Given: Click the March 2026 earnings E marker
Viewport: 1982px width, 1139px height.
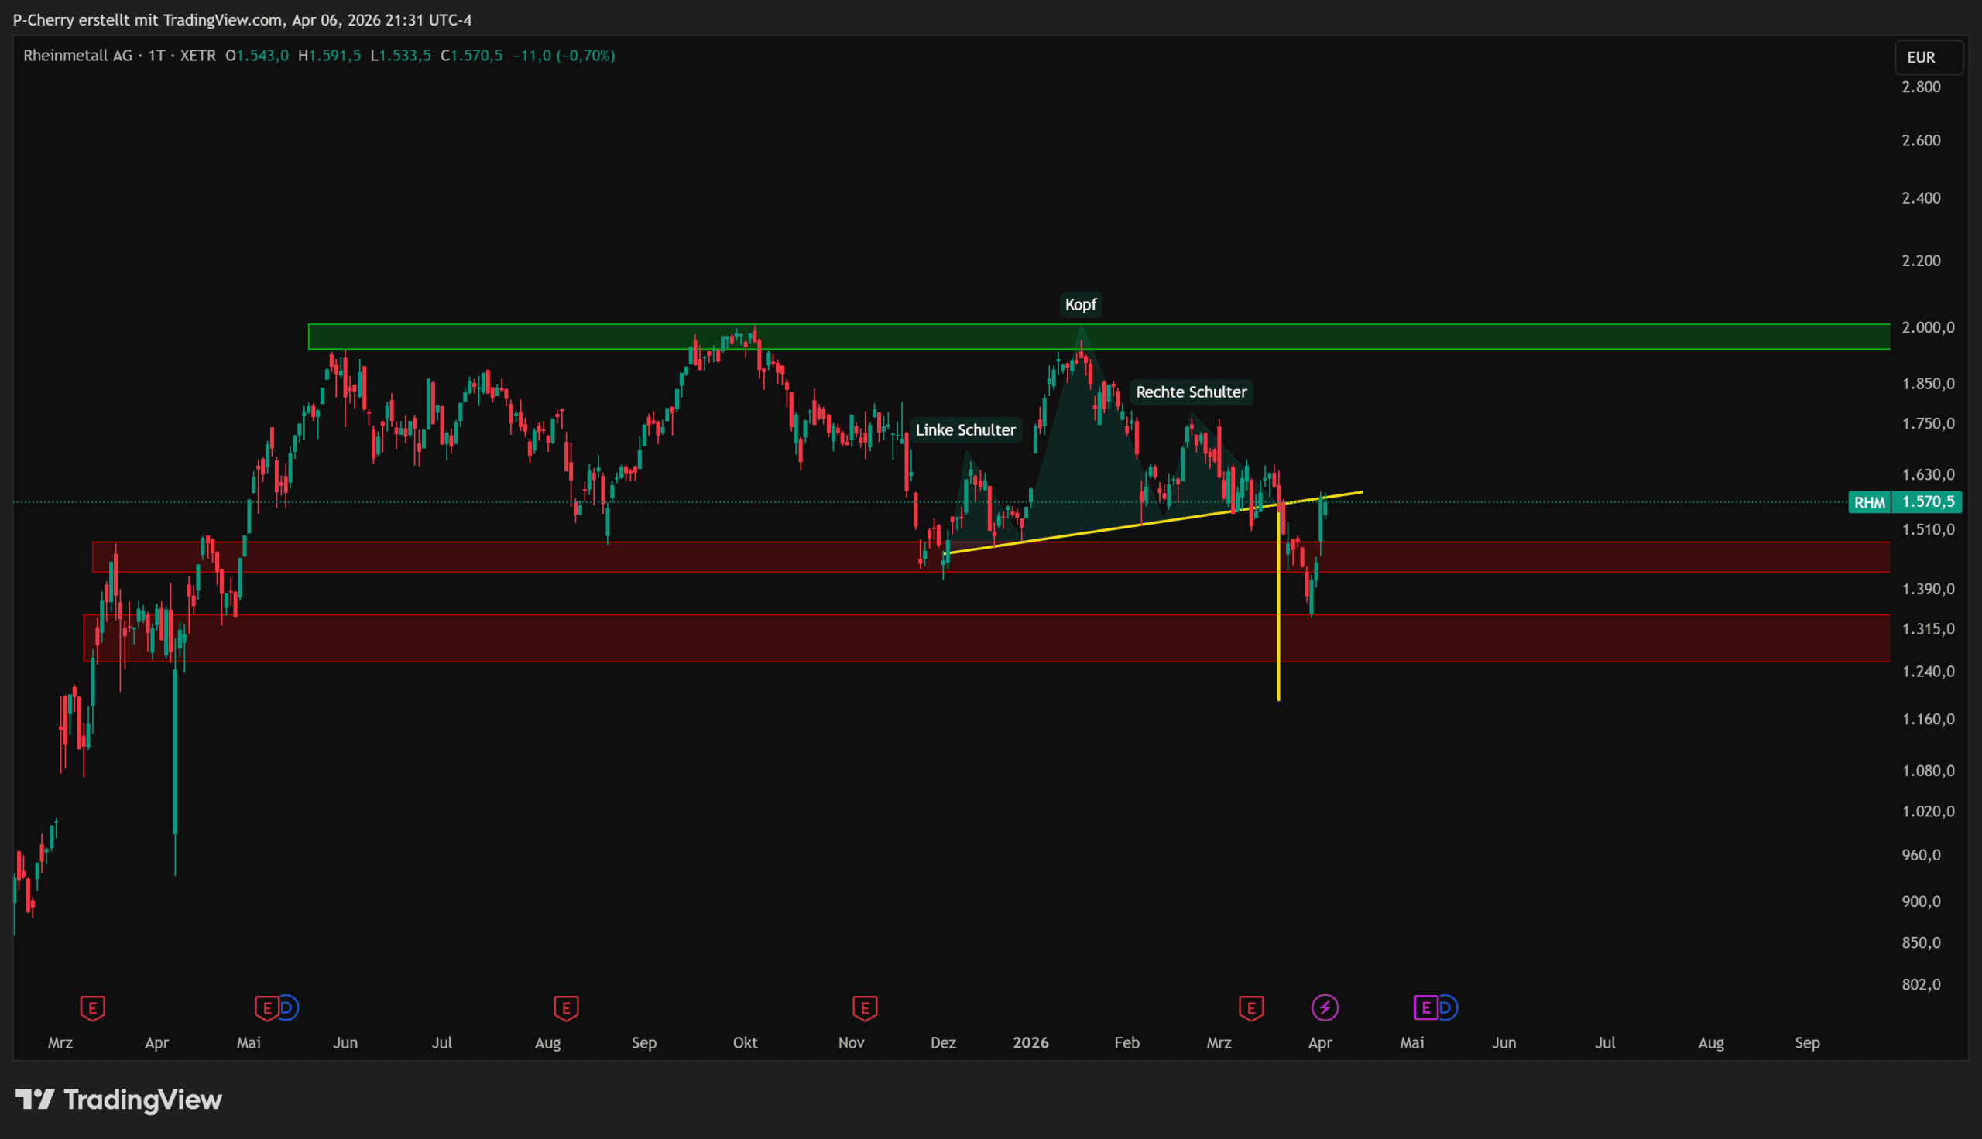Looking at the screenshot, I should coord(1251,1007).
